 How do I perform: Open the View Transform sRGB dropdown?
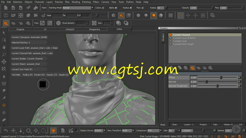click(x=128, y=131)
